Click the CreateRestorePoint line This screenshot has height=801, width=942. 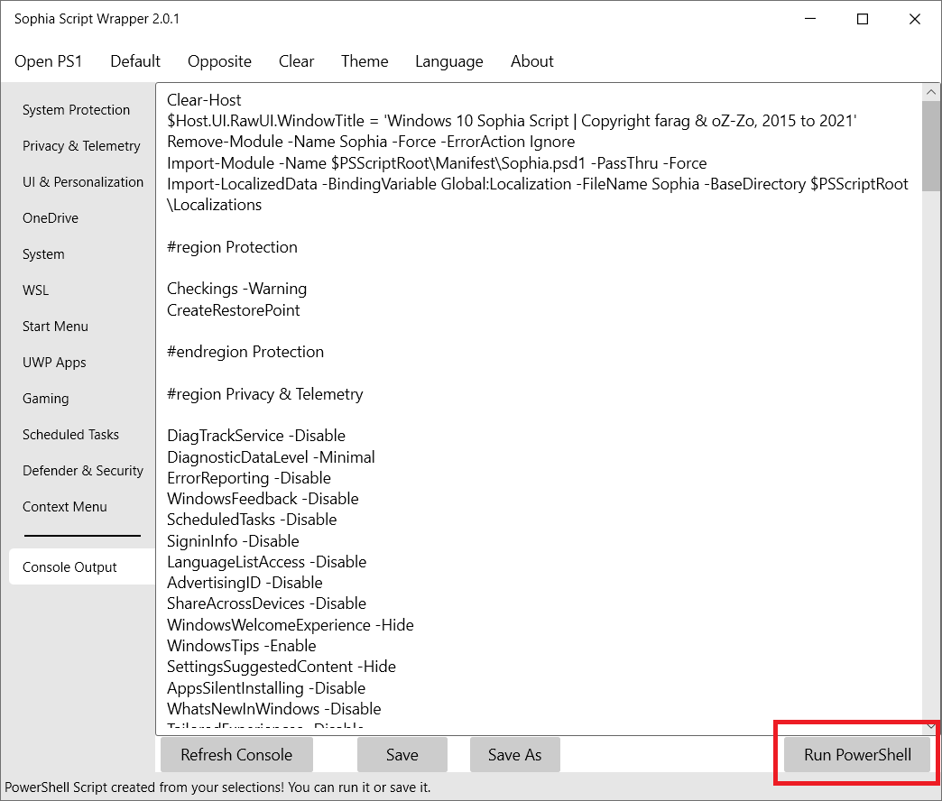[233, 309]
